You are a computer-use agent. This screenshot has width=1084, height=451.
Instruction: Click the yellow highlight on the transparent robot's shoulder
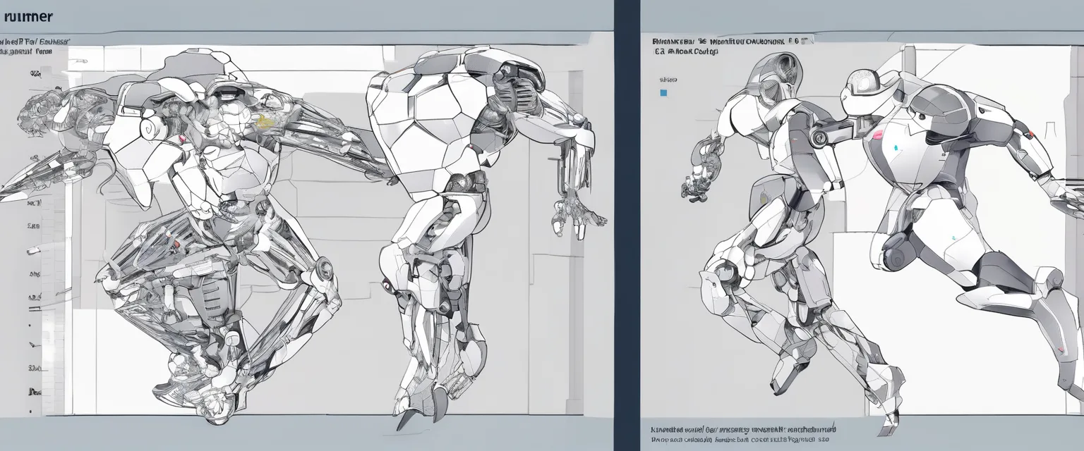(263, 123)
